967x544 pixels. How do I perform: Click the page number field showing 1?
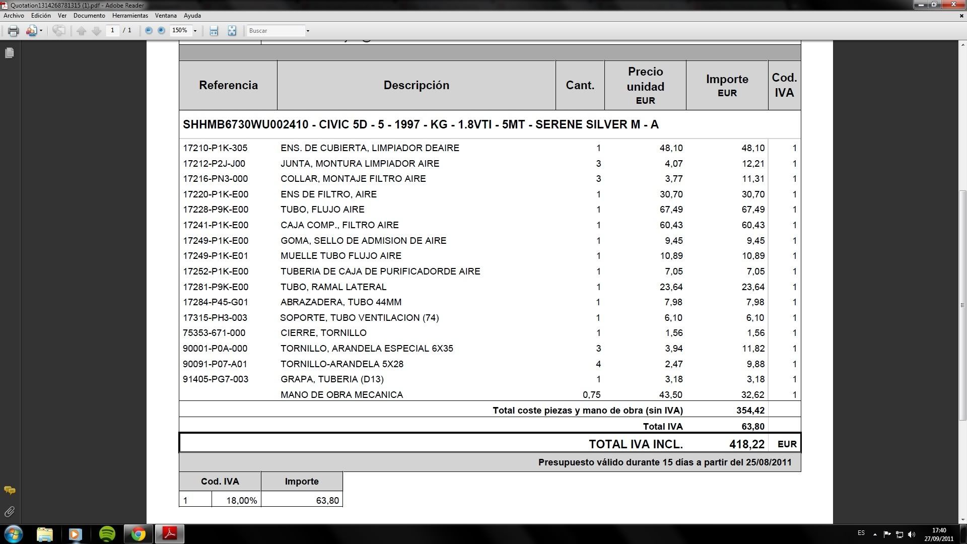point(112,30)
